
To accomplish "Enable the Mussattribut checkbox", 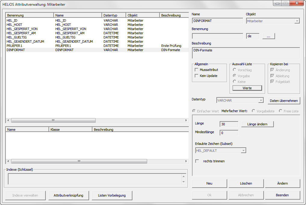I will coord(197,70).
